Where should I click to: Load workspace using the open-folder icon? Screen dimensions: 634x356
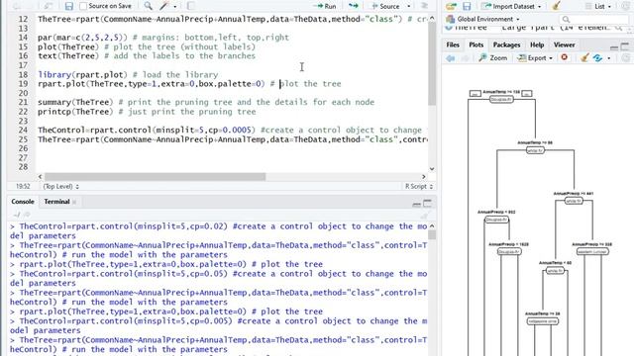(x=451, y=6)
